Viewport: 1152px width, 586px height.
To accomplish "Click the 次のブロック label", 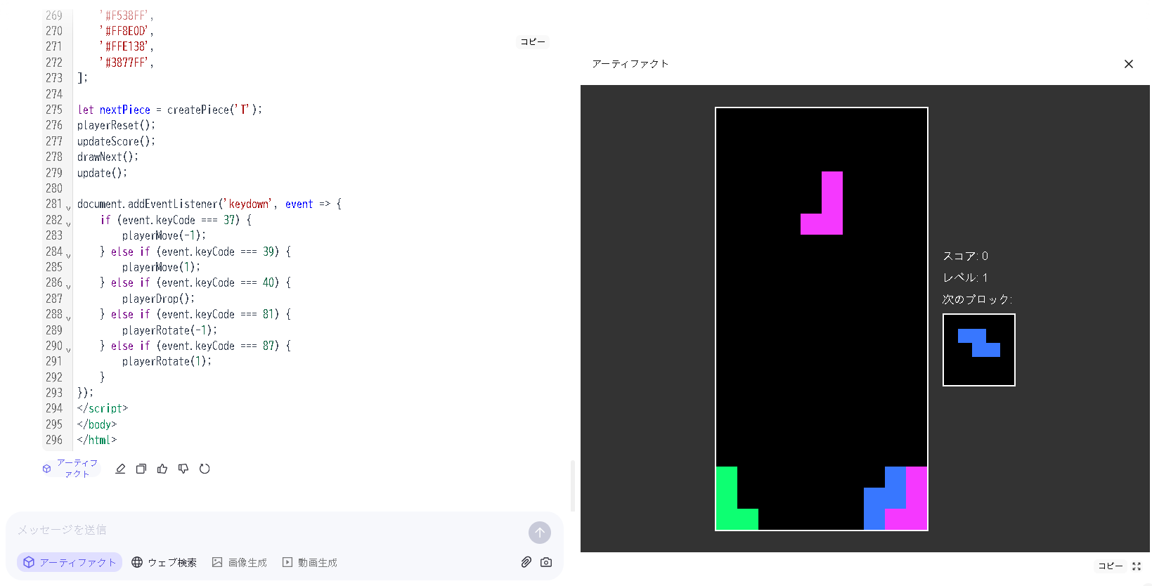I will (x=977, y=299).
